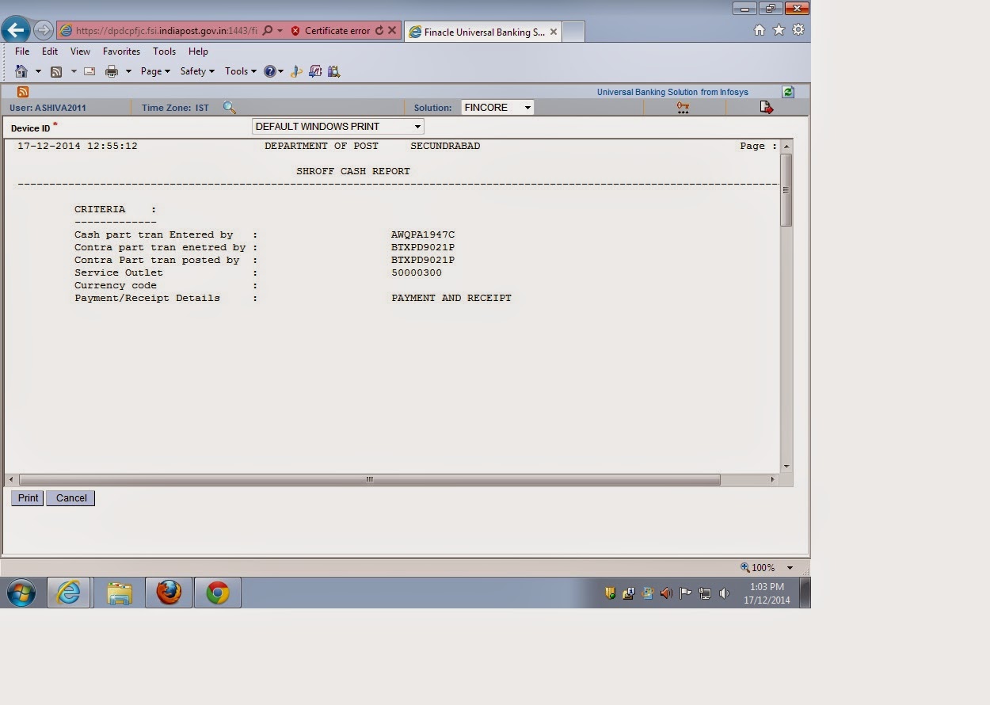The width and height of the screenshot is (990, 705).
Task: Sign out using the exit icon at top right
Action: click(765, 107)
